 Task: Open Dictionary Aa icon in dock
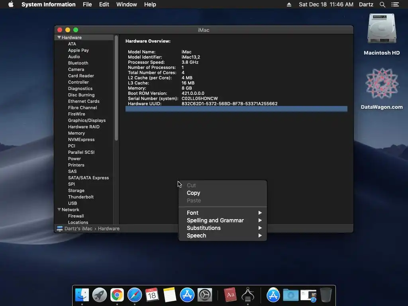[230, 295]
